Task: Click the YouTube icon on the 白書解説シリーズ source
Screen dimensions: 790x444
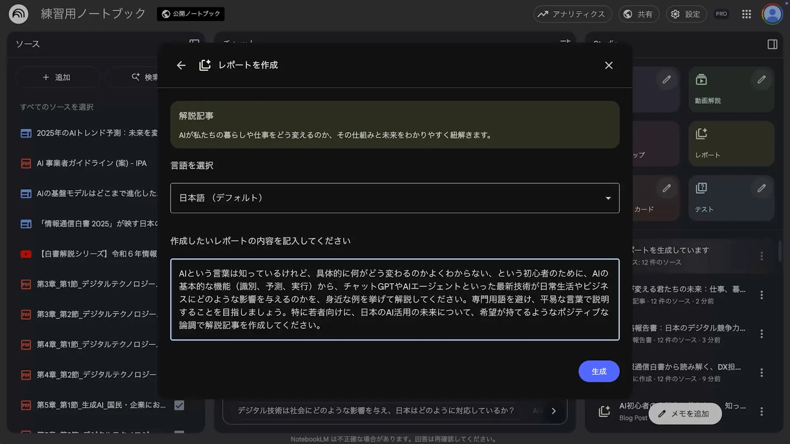Action: coord(26,254)
